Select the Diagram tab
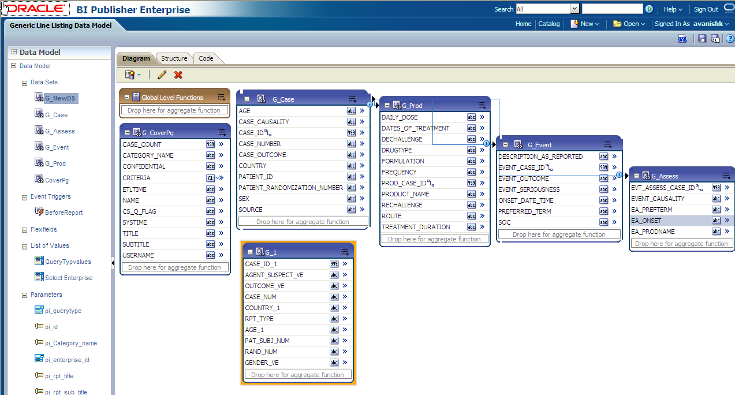The width and height of the screenshot is (735, 395). (x=136, y=58)
